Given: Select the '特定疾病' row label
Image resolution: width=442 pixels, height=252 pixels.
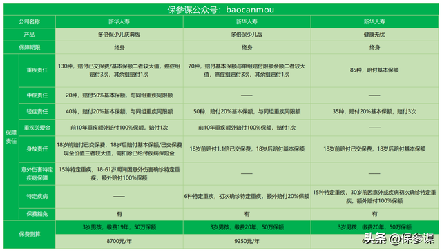Looking at the screenshot, I should tap(37, 197).
